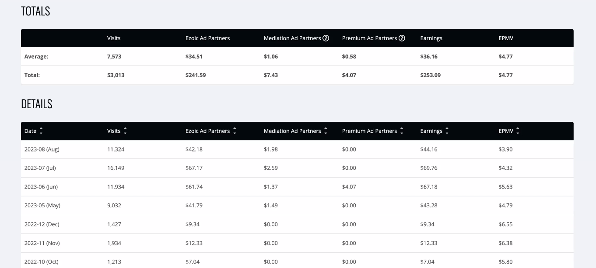Select average premium value $0.58
Screen dimensions: 596x268
click(x=349, y=57)
